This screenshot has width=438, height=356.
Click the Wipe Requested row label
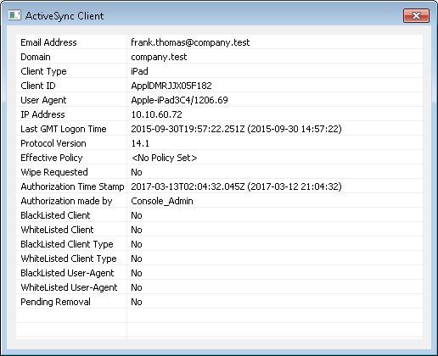[x=54, y=172]
